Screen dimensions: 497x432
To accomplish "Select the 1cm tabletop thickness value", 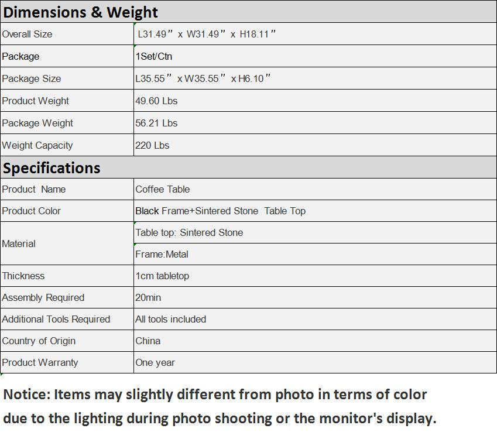I will (x=162, y=276).
